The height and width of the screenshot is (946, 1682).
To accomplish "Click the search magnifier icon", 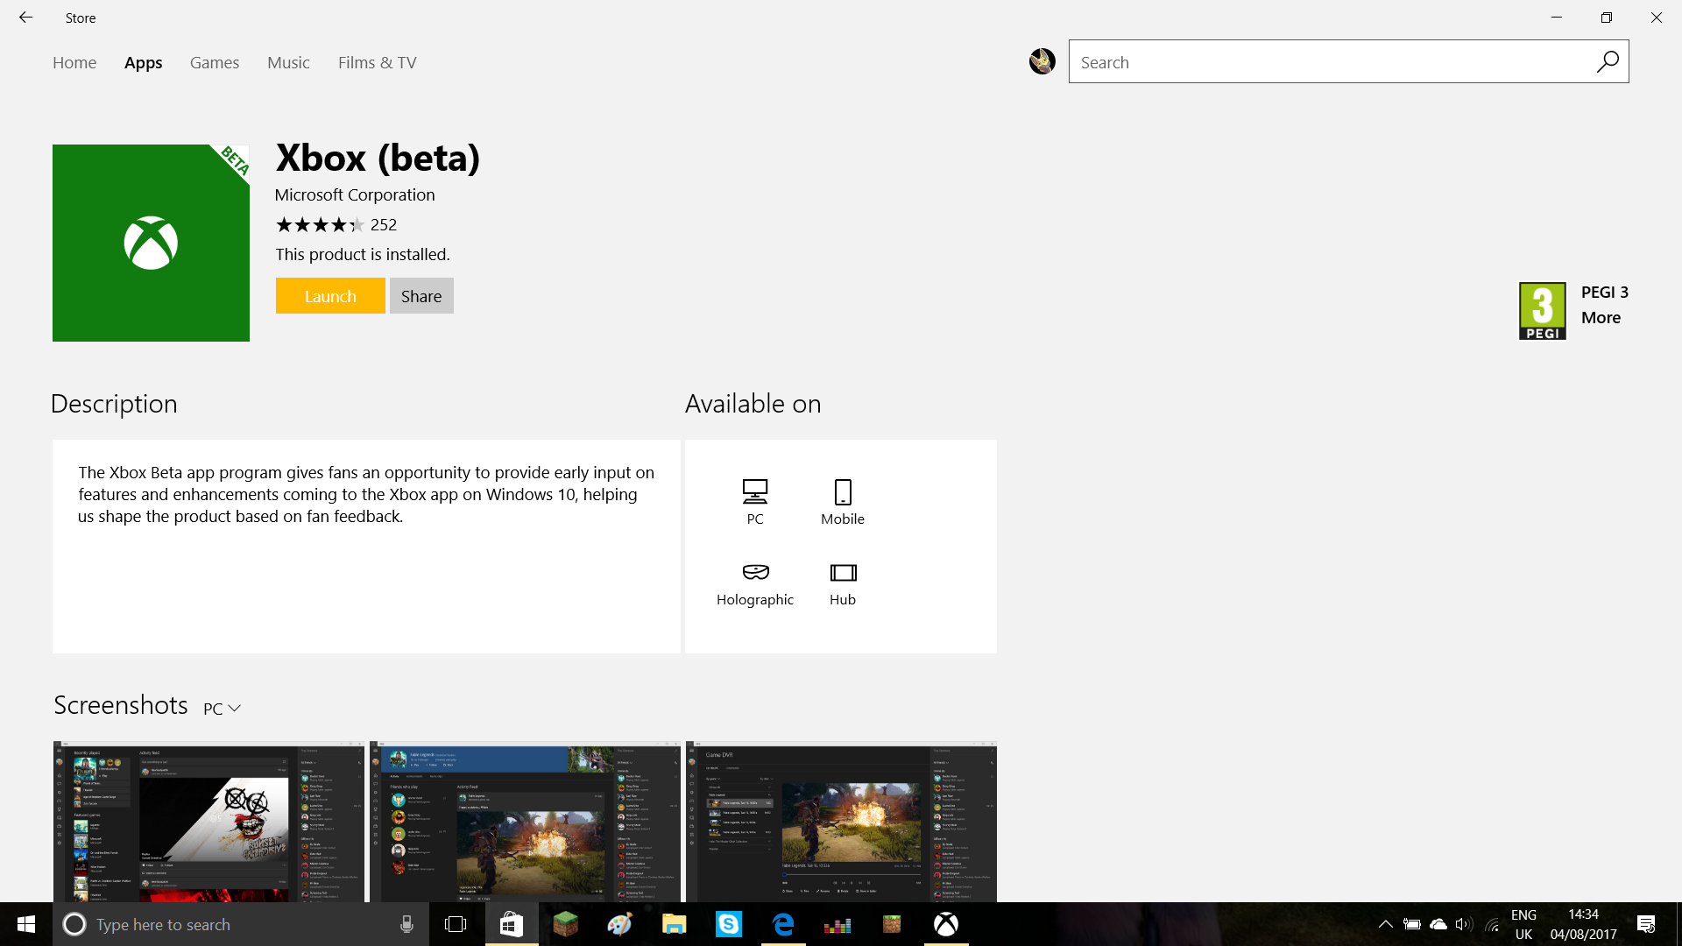I will pyautogui.click(x=1608, y=62).
